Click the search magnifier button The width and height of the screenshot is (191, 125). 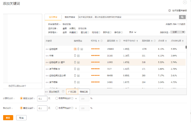tap(182, 17)
